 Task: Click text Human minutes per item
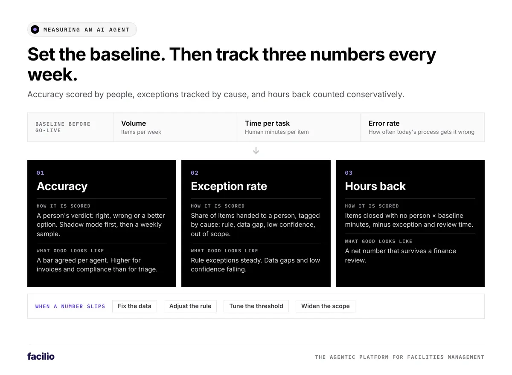click(x=277, y=132)
